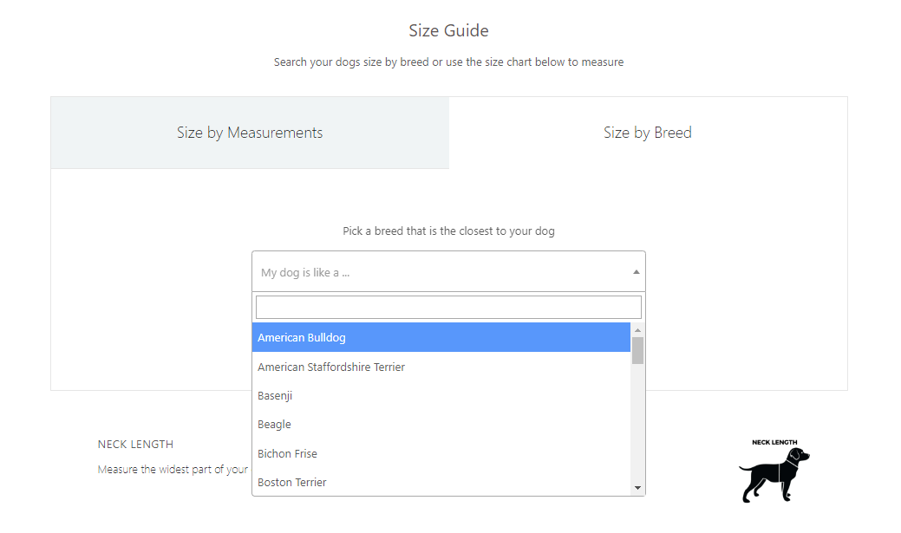Click the 'Pick a breed that is the closest' label
901x533 pixels.
pyautogui.click(x=448, y=231)
